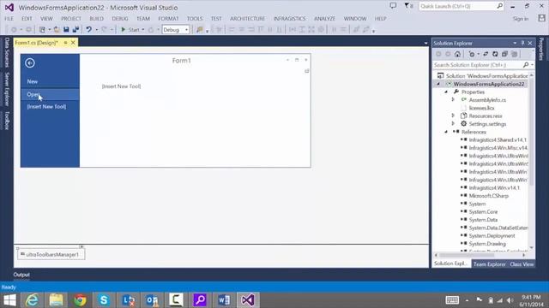The image size is (549, 308).
Task: Open the FORMAT menu
Action: click(168, 19)
